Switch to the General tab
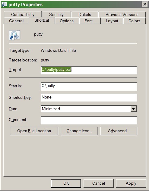The image size is (149, 191). tap(16, 21)
